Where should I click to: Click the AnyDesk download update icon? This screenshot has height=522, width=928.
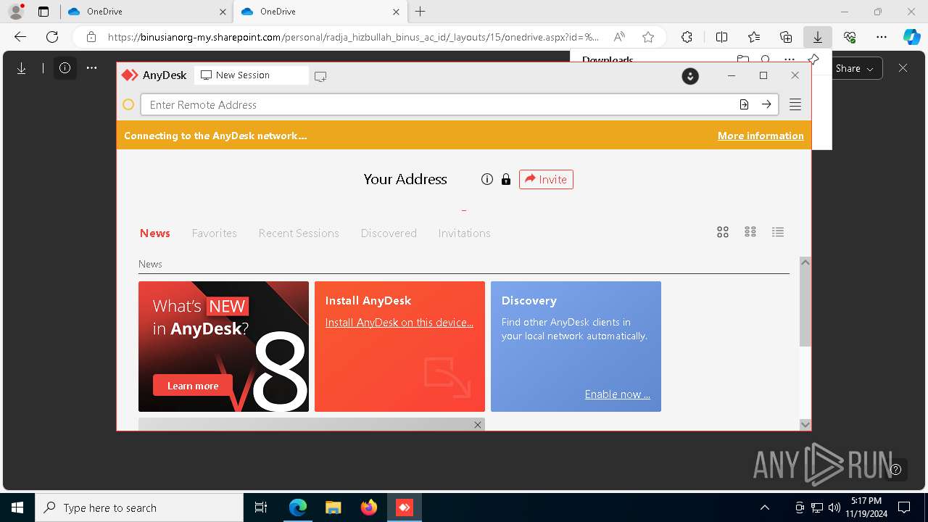coord(690,75)
